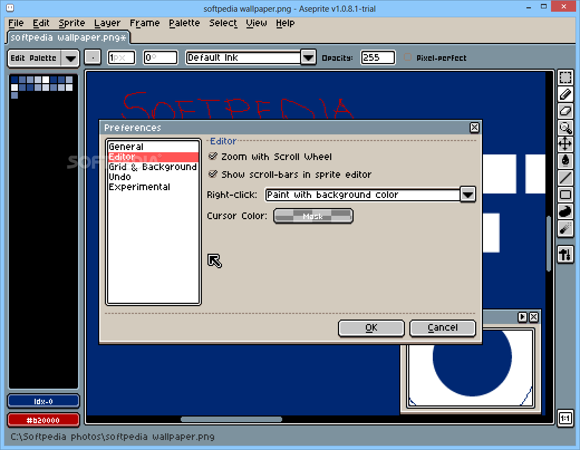The width and height of the screenshot is (580, 450).
Task: Open the Sprite menu
Action: tap(72, 23)
